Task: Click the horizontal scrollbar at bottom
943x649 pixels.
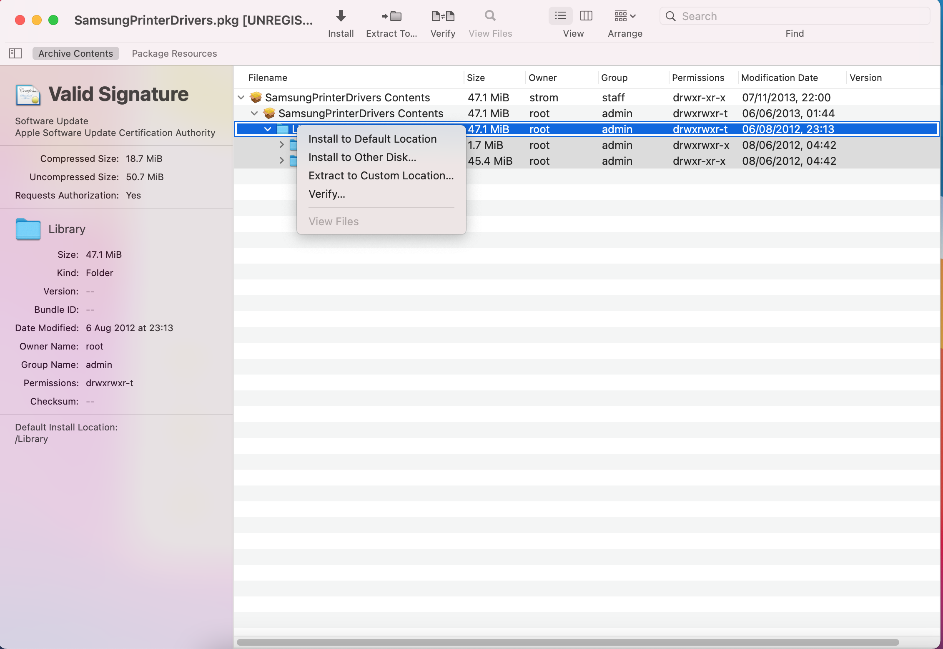Action: click(568, 642)
